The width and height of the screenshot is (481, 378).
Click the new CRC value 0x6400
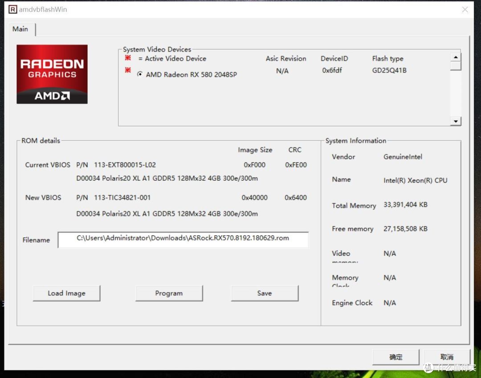(296, 198)
